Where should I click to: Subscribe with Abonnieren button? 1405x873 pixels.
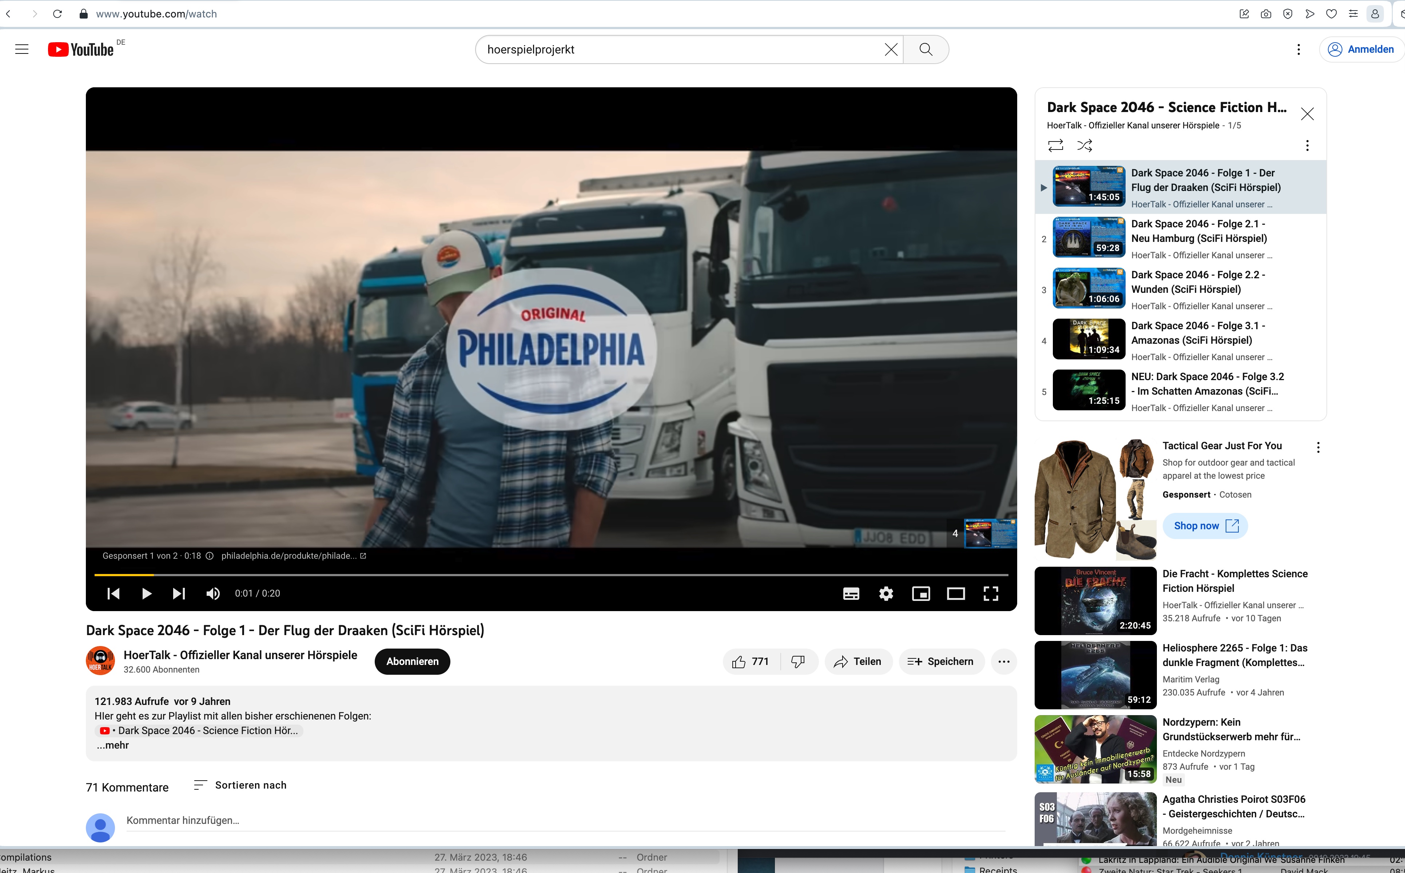coord(412,661)
